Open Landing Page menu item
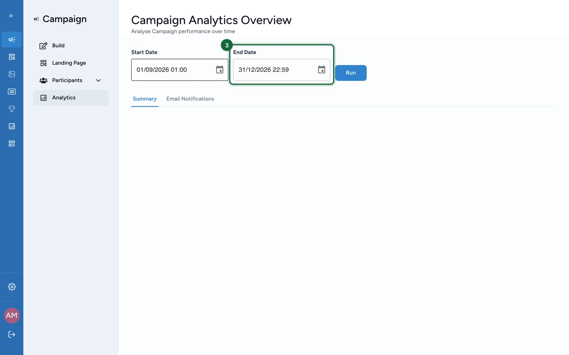Viewport: 569px width, 355px height. click(71, 63)
